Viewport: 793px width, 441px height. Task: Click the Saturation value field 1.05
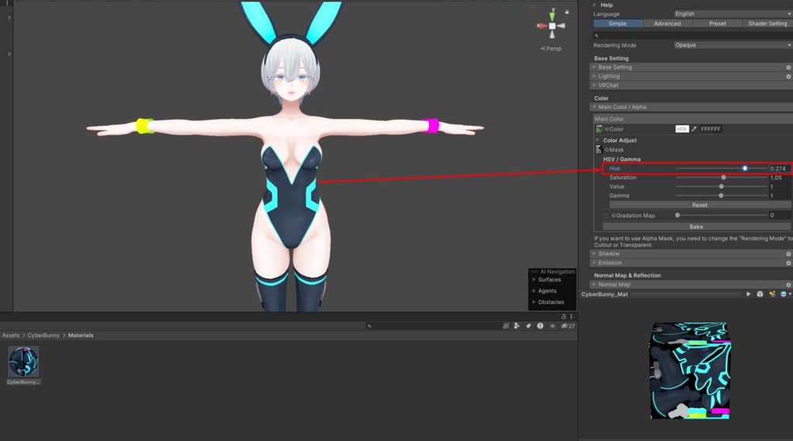click(779, 177)
